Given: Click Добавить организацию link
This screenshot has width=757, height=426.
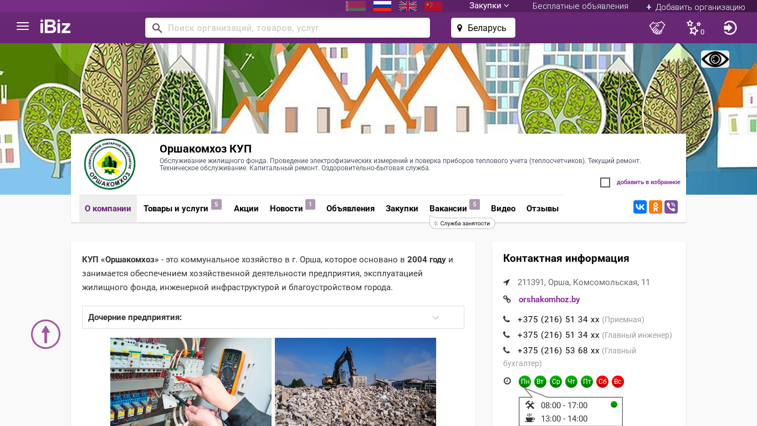Looking at the screenshot, I should (695, 7).
